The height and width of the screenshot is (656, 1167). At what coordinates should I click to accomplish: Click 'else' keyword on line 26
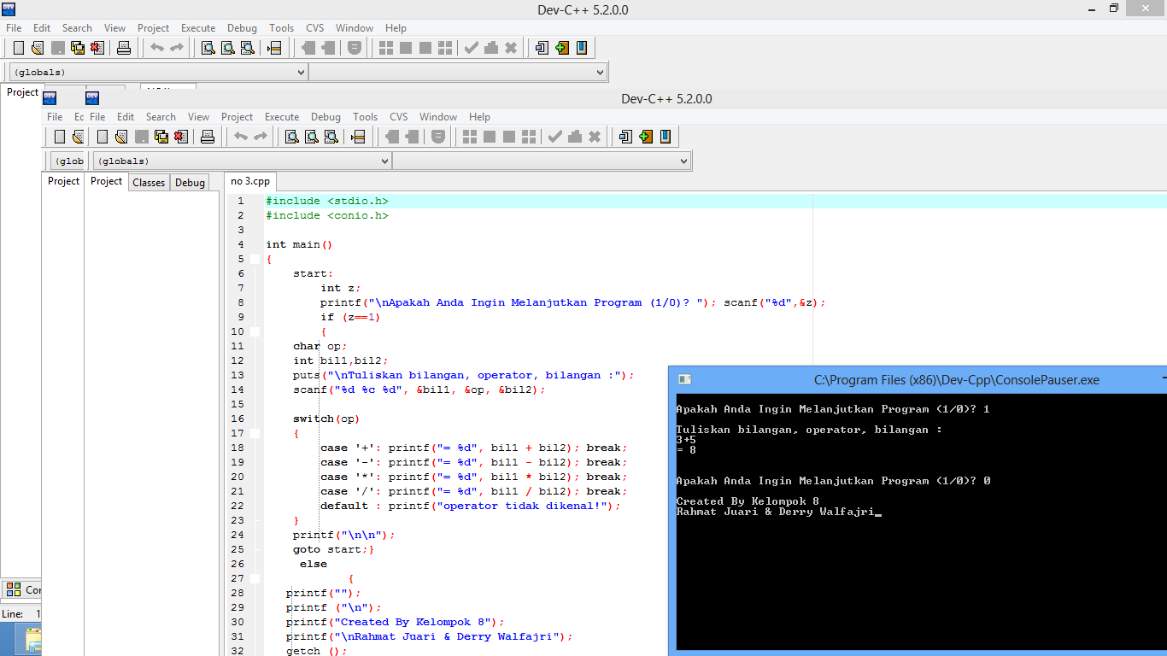tap(314, 565)
